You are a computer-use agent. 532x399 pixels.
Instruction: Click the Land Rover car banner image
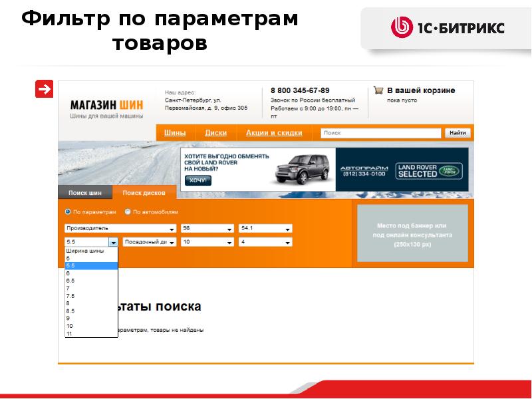[302, 169]
